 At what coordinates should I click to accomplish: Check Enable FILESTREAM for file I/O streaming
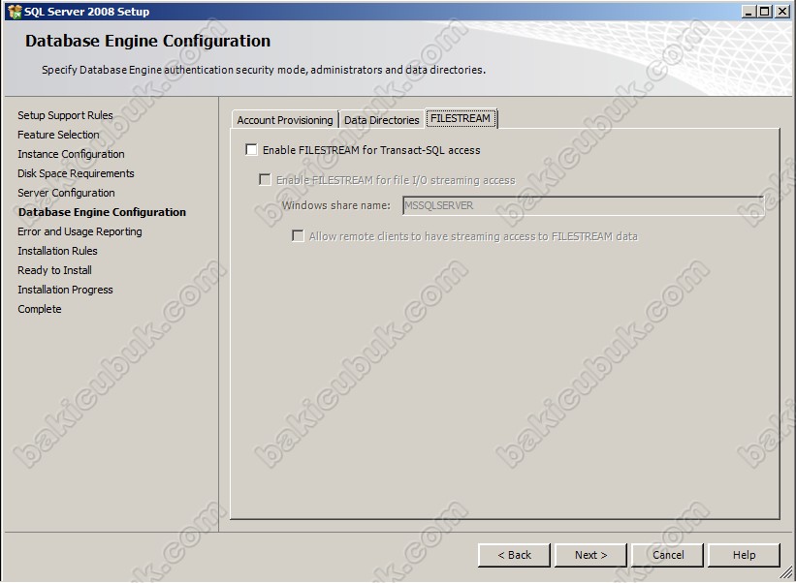pyautogui.click(x=265, y=179)
